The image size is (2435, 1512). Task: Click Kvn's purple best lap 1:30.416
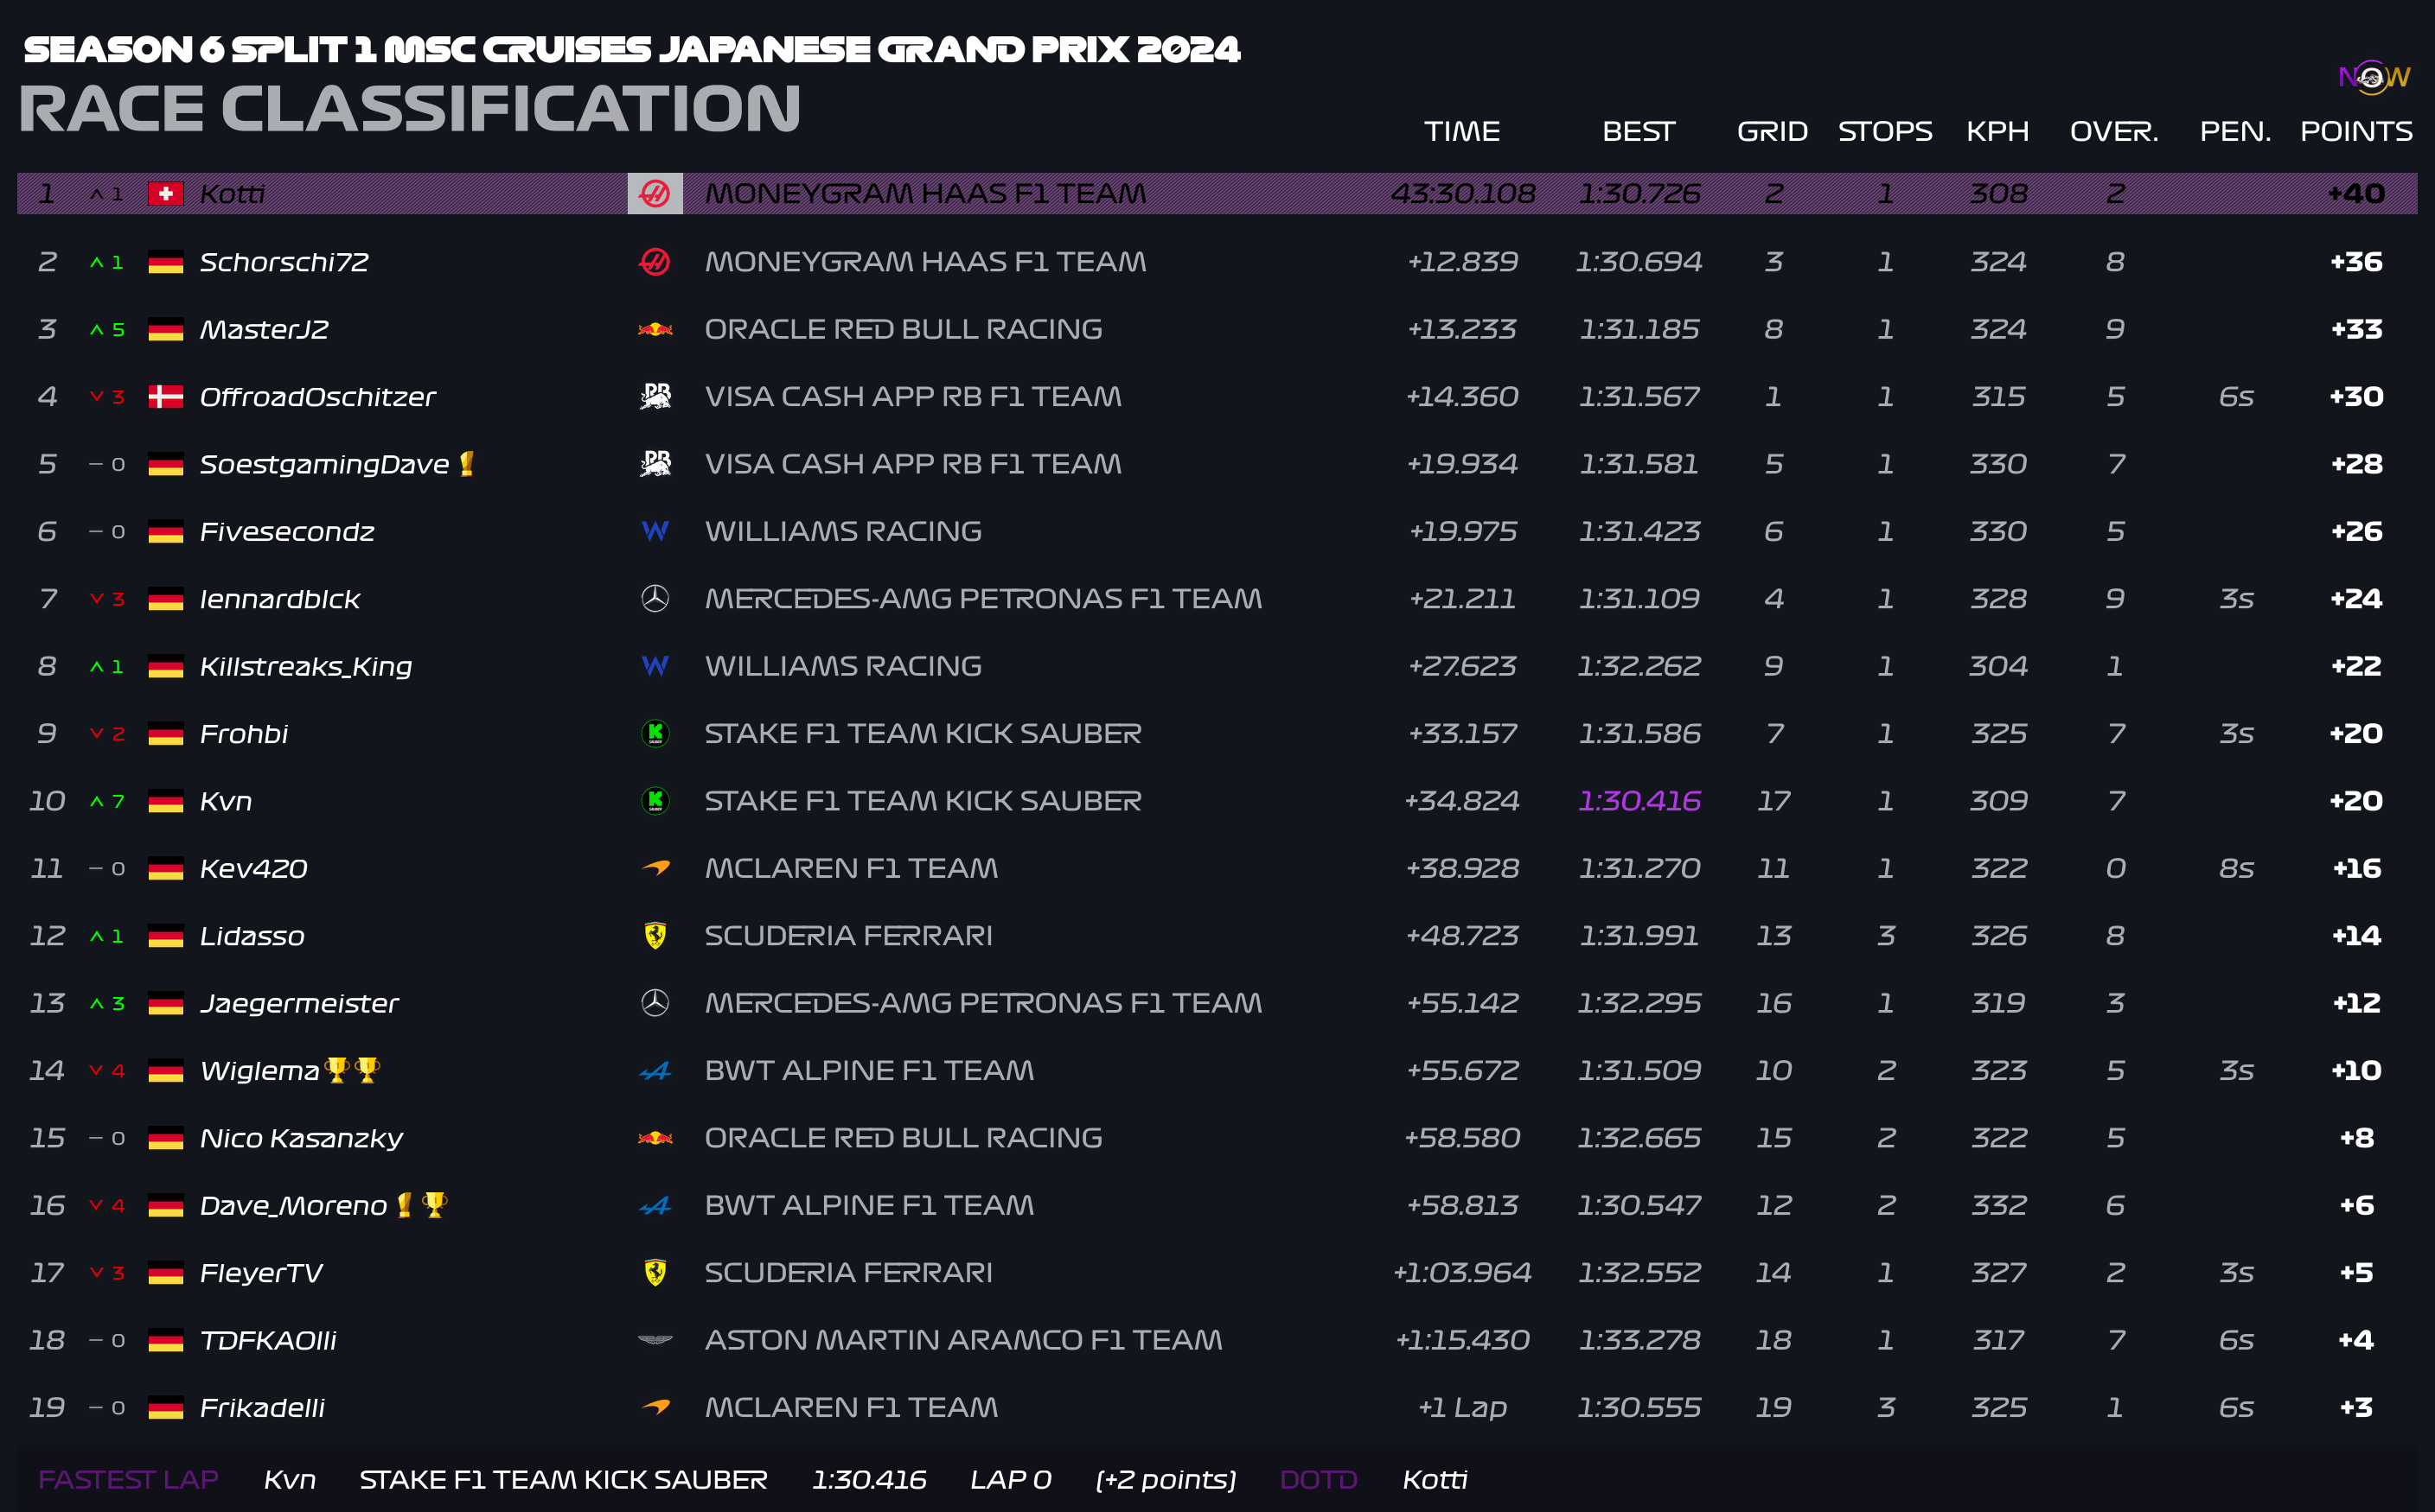click(x=1639, y=801)
